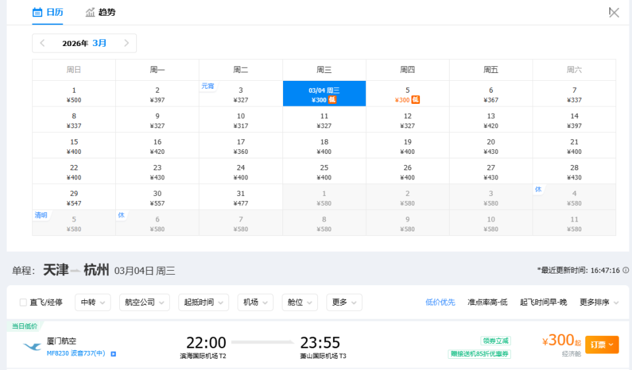This screenshot has height=370, width=632.
Task: Click the 订票 button for MF8230
Action: (x=602, y=344)
